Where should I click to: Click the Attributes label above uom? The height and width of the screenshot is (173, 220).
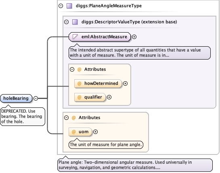pos(89,117)
